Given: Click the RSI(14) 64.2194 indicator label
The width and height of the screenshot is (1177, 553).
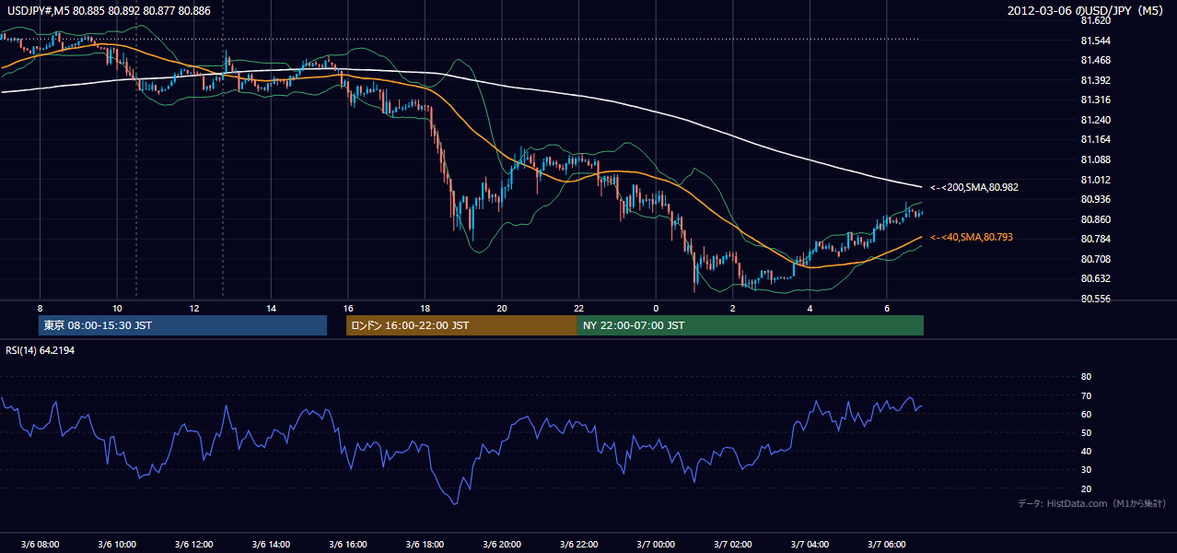Looking at the screenshot, I should click(41, 350).
